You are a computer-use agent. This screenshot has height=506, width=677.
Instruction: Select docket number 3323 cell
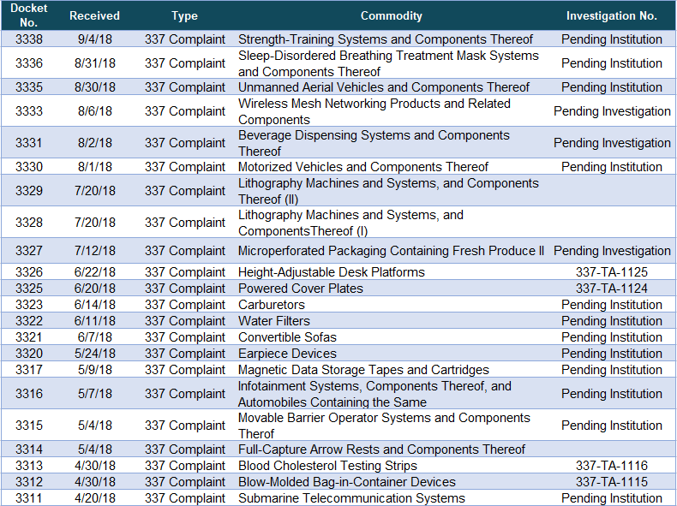(29, 305)
